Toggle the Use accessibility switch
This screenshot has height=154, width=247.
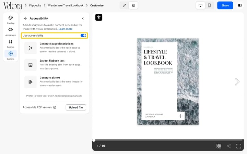click(83, 36)
